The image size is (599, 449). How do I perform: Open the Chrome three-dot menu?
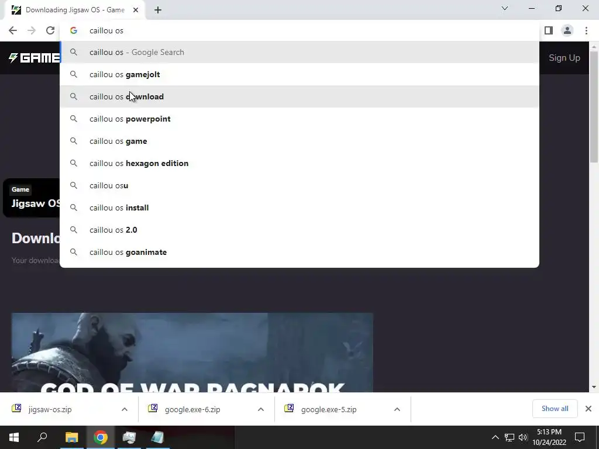pos(586,30)
